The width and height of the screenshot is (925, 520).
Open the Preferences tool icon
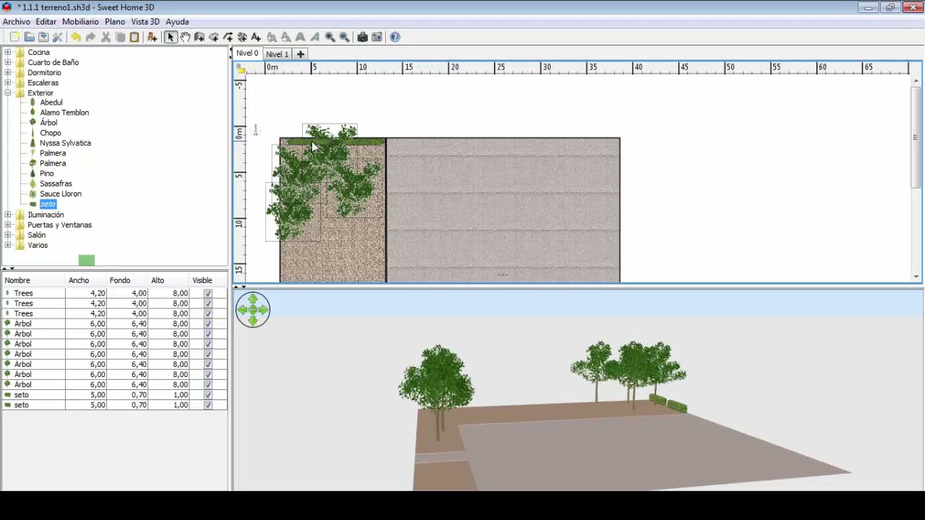[x=57, y=37]
